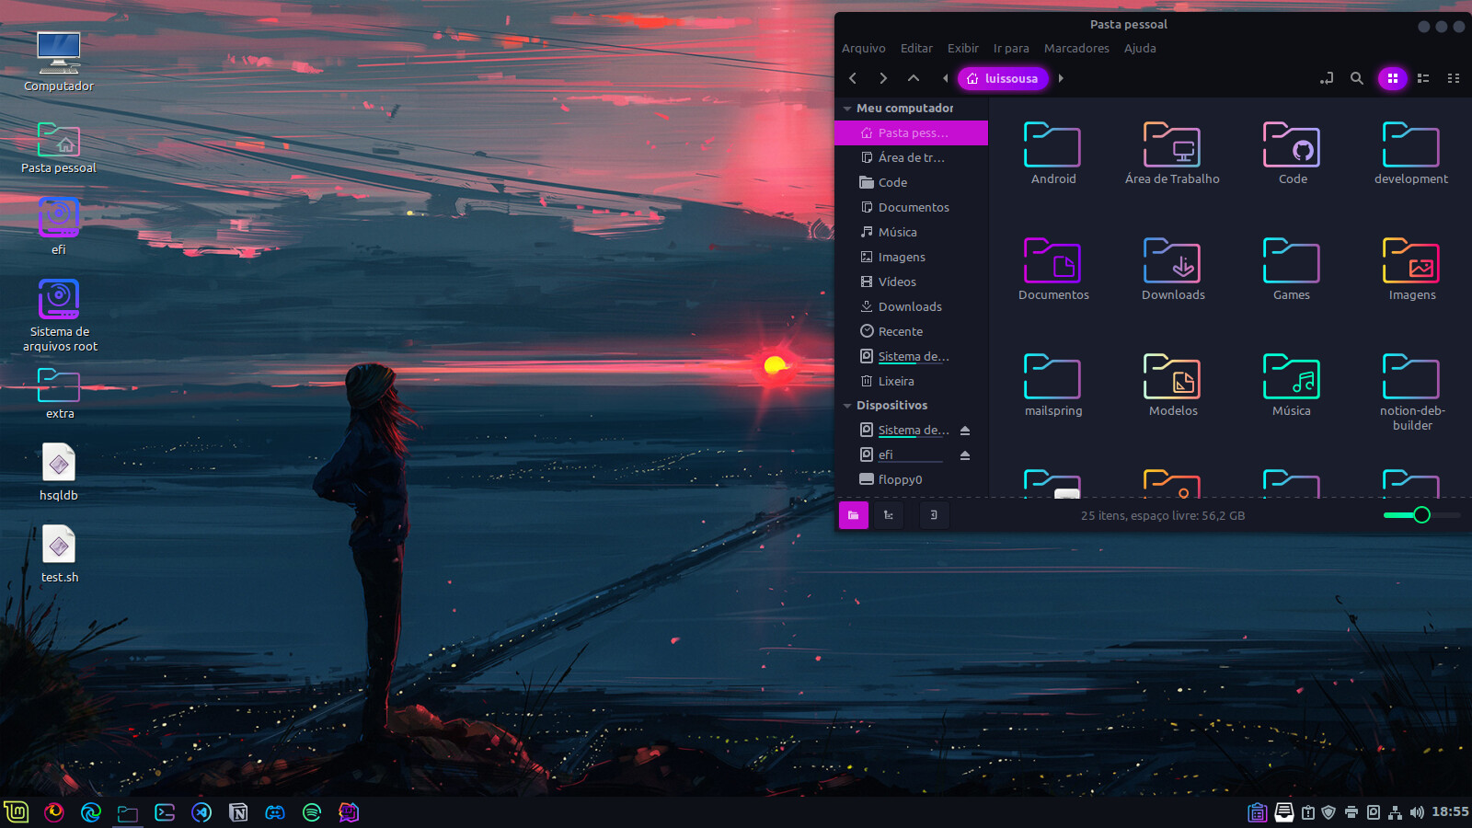The image size is (1472, 828).
Task: Open the Code folder with GitHub icon
Action: tap(1292, 153)
